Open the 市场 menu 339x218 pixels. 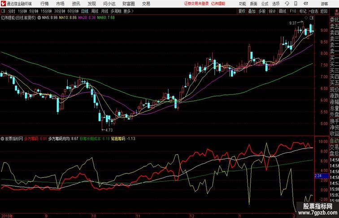coord(61,4)
